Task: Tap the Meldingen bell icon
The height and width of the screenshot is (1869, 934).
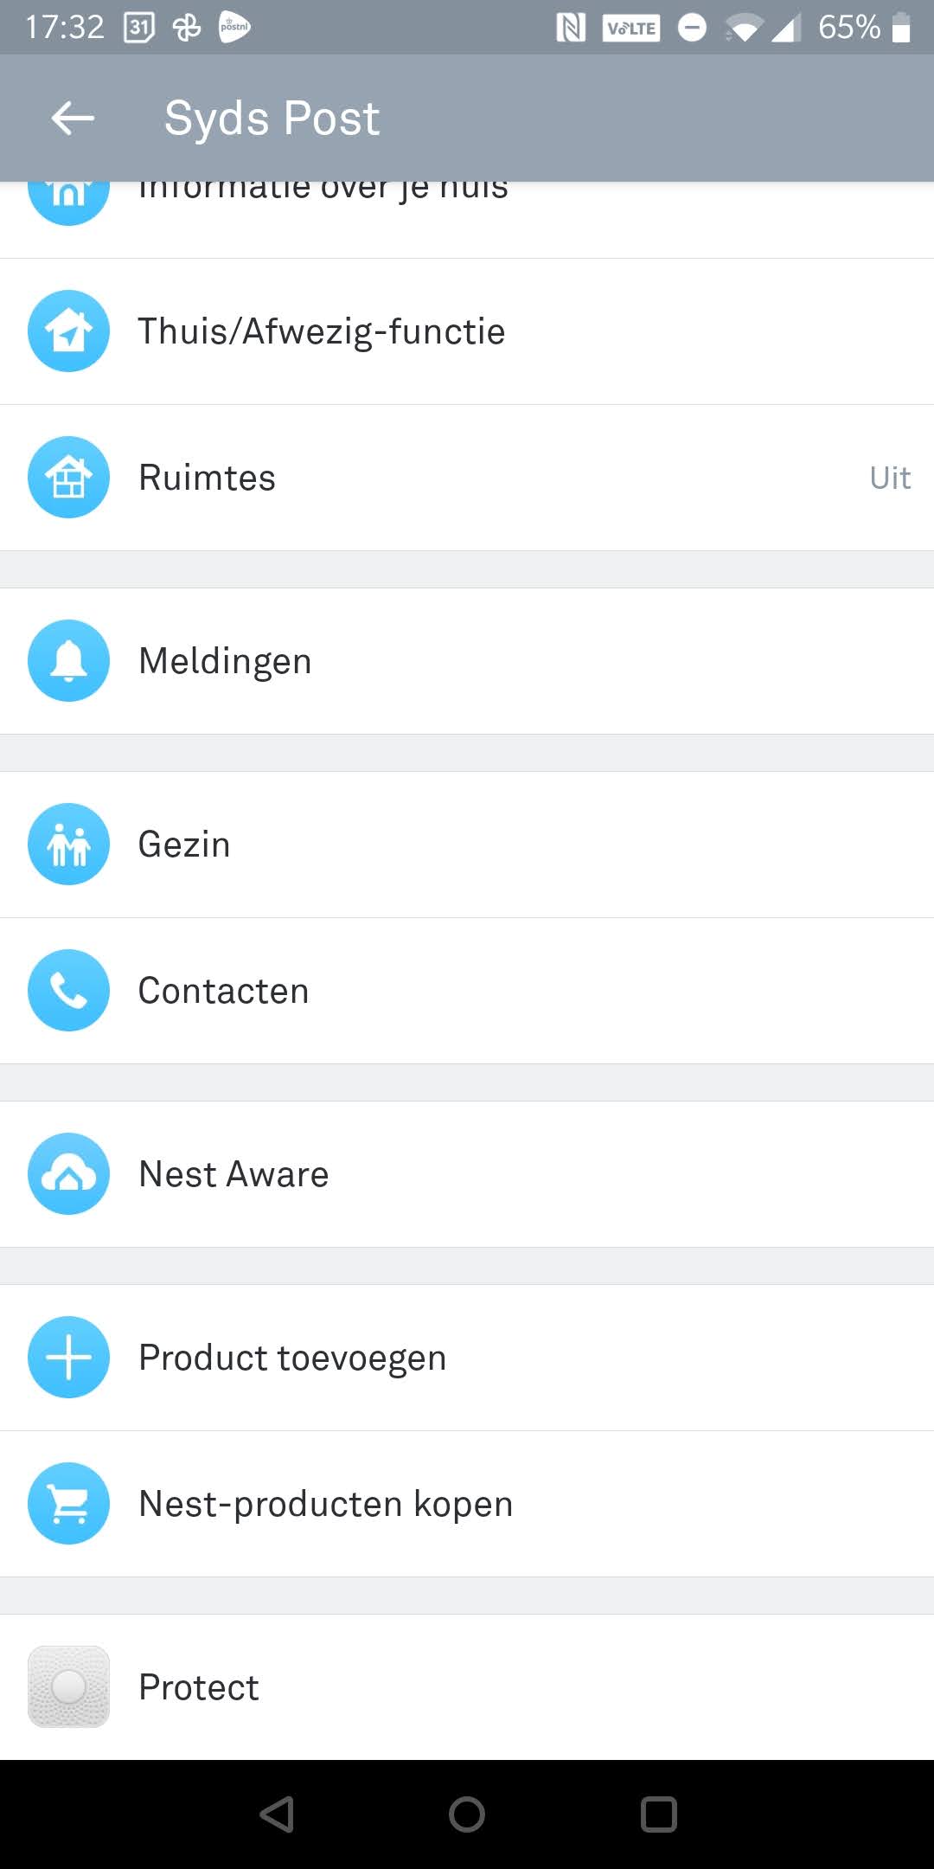Action: [68, 661]
